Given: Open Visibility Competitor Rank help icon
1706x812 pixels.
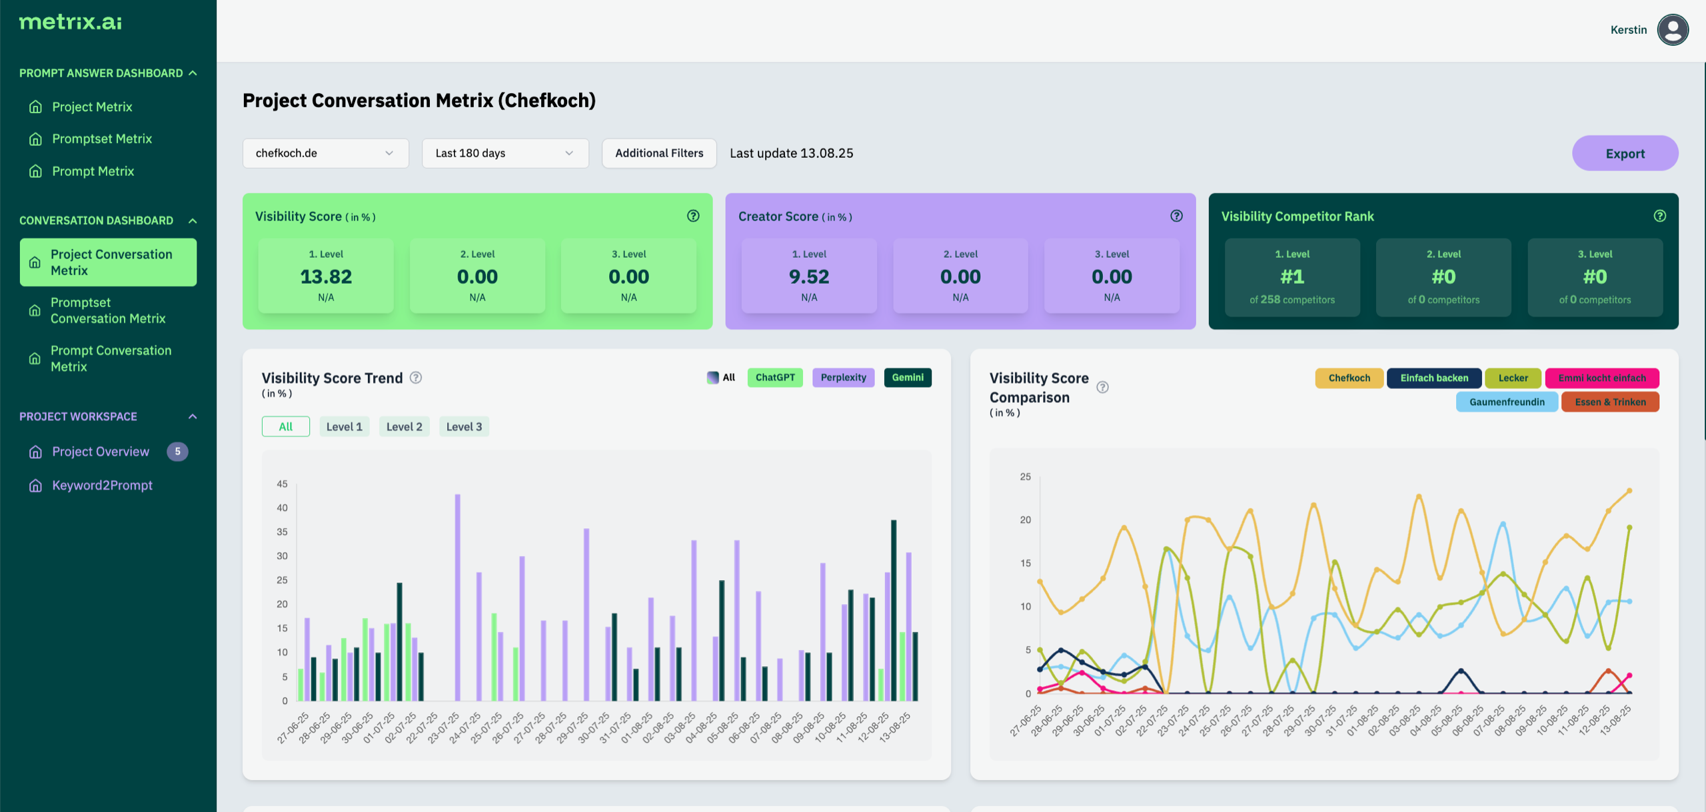Looking at the screenshot, I should [x=1659, y=216].
